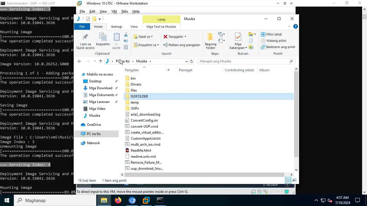Expand new item dropdown in Bago group

[x=224, y=34]
